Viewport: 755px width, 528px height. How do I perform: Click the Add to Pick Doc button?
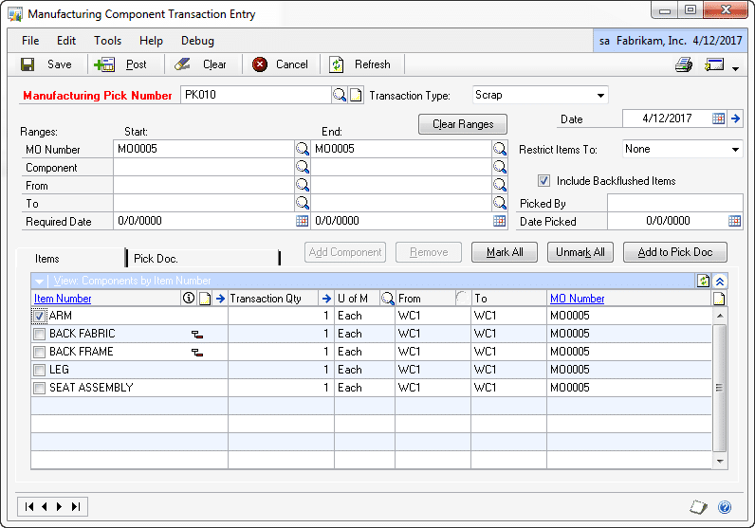(x=674, y=252)
